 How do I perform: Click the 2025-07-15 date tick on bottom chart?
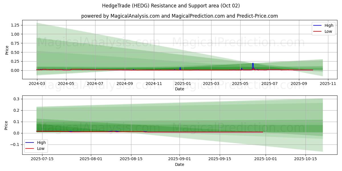click(x=42, y=159)
